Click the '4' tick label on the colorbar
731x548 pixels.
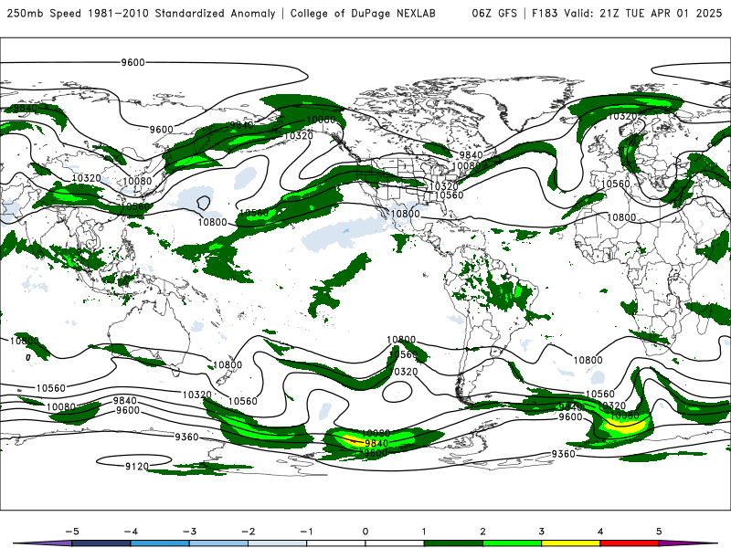600,532
